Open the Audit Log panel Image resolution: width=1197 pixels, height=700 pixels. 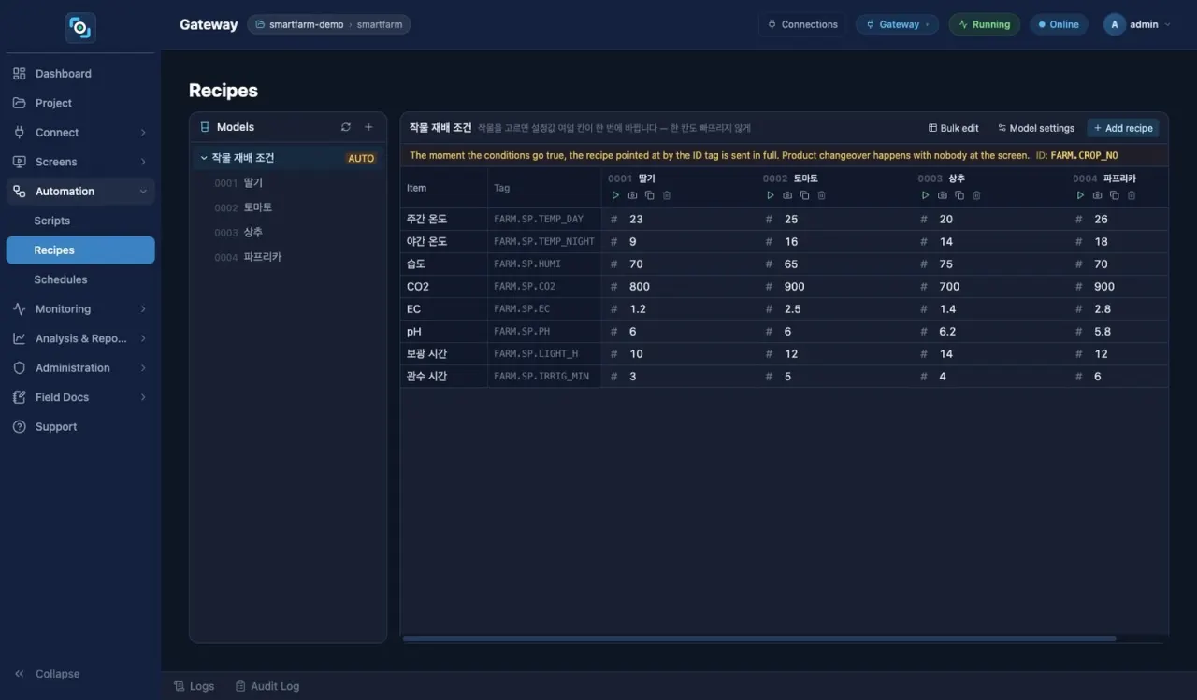tap(267, 686)
